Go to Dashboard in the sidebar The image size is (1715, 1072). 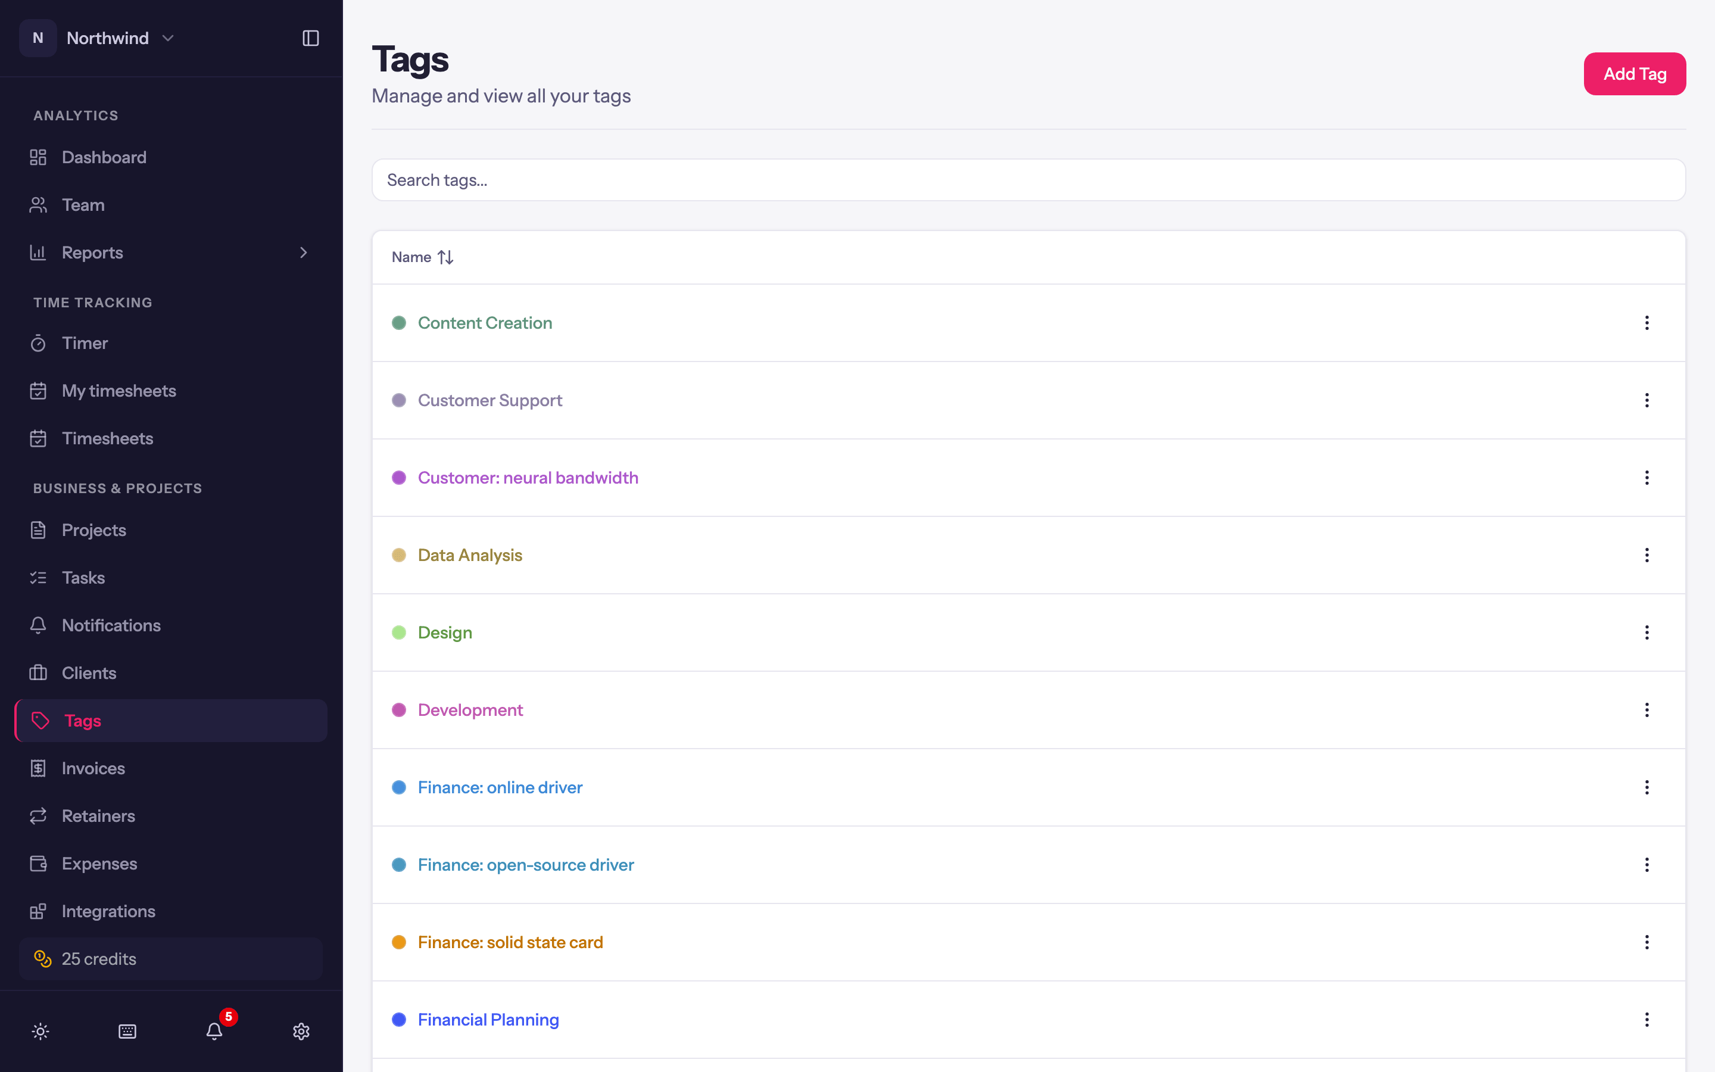(171, 157)
